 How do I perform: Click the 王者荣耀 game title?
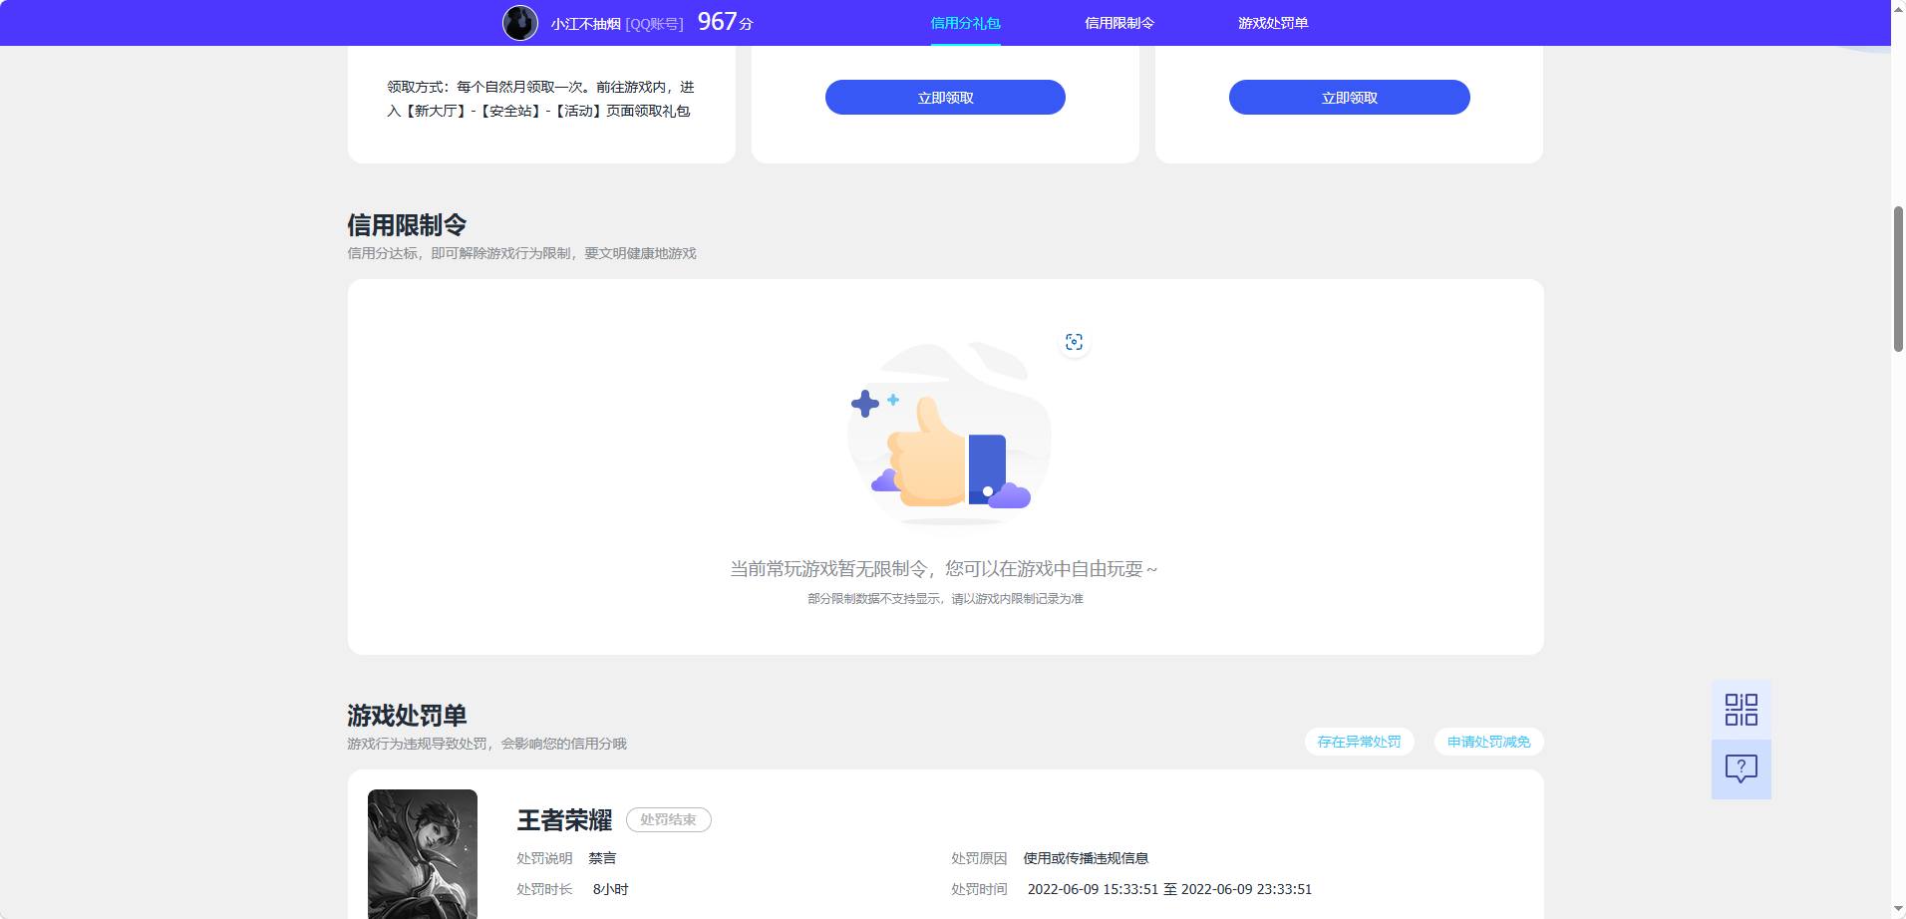[564, 820]
